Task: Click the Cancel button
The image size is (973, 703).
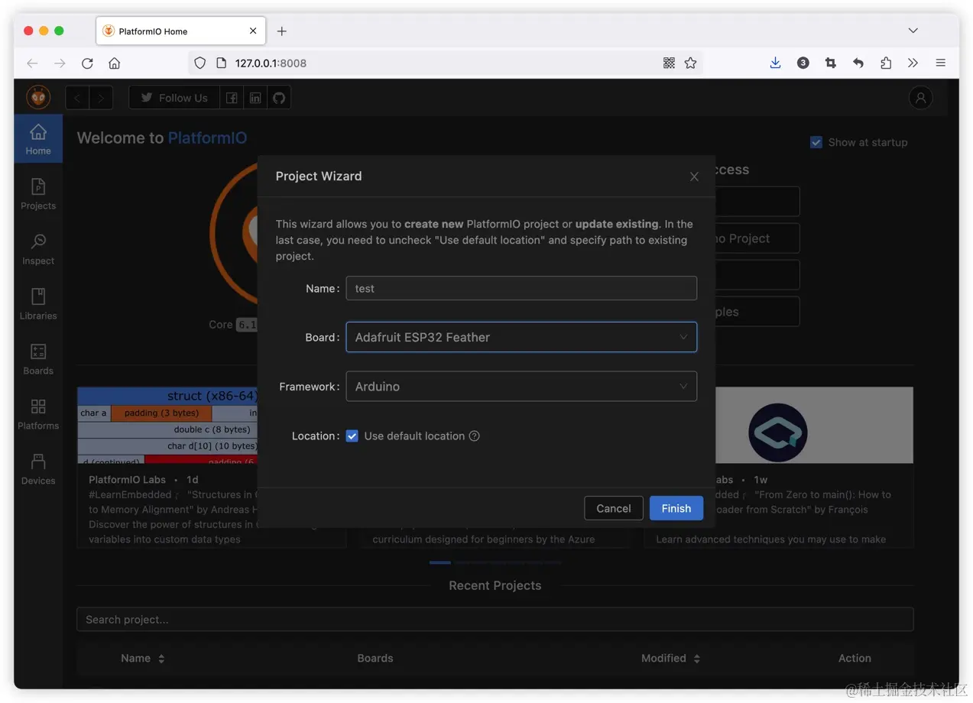Action: point(614,508)
